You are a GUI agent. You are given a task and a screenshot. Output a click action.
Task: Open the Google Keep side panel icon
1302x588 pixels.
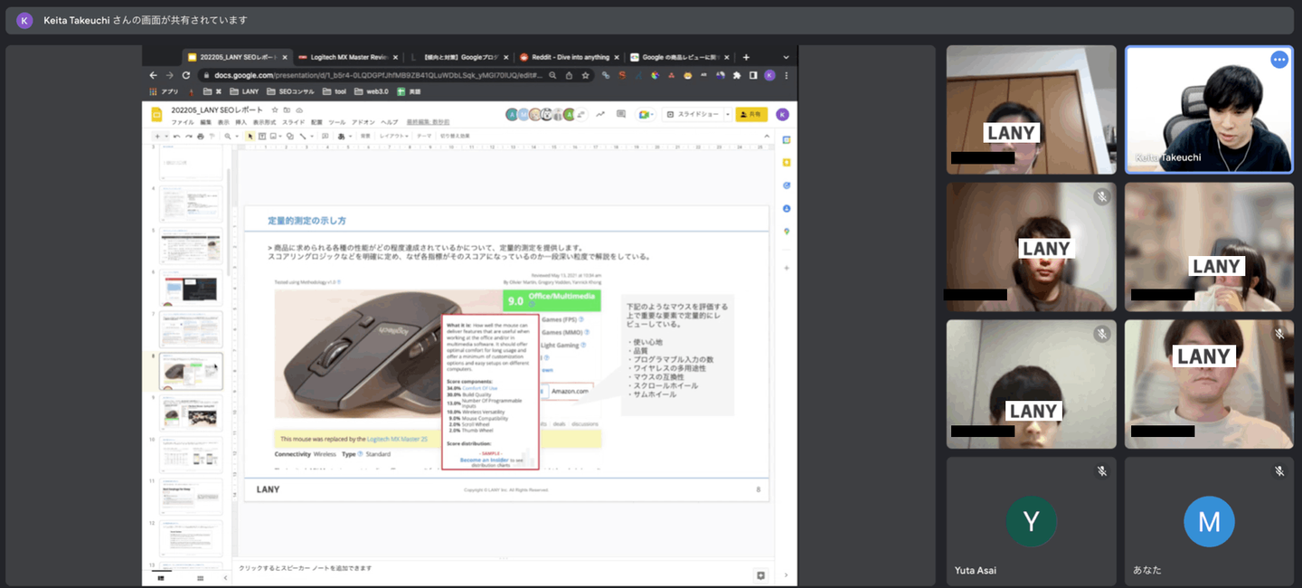click(x=787, y=162)
